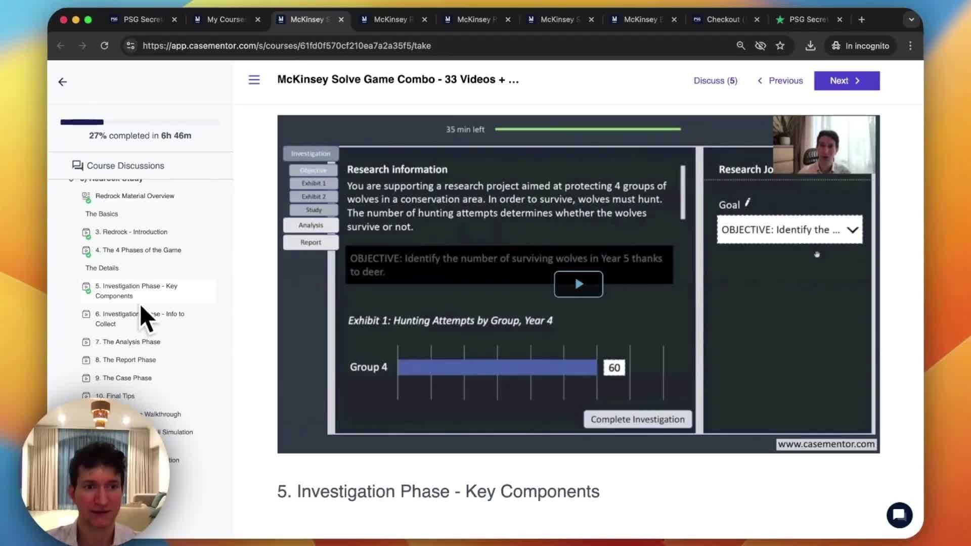Open the chat bubble widget

coord(899,515)
